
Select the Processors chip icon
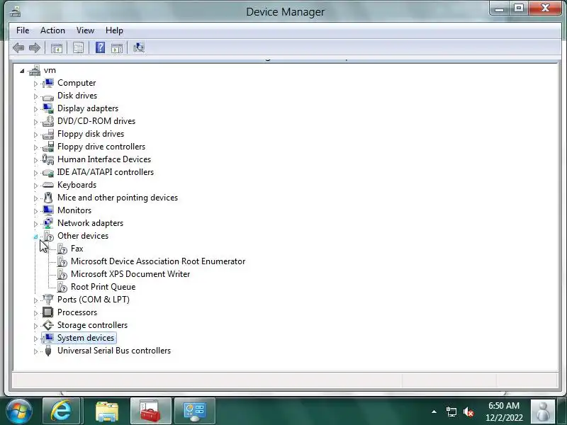click(x=47, y=312)
